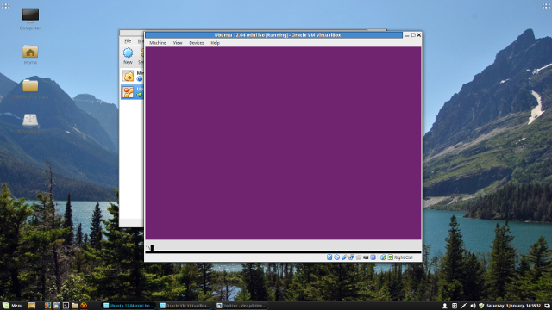Screen dimensions: 552x310
Task: Click the volume icon in system tray
Action: tap(473, 306)
